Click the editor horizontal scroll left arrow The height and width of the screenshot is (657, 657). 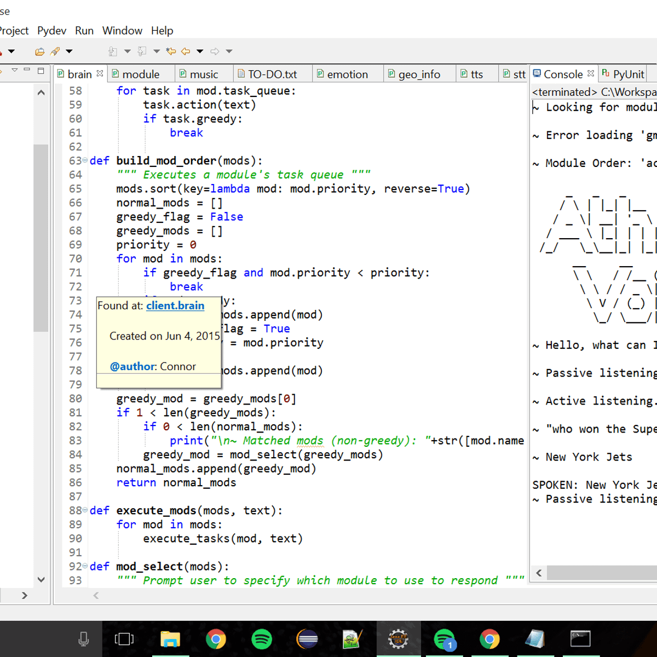click(96, 595)
